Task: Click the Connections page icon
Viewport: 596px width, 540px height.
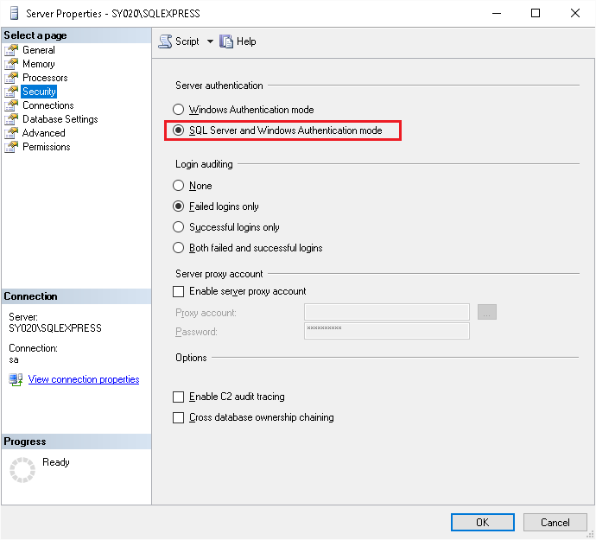Action: pyautogui.click(x=11, y=105)
